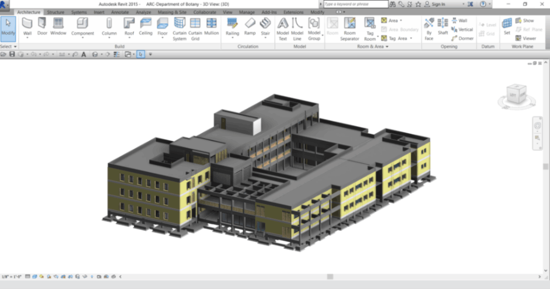Pick the Window tool in Build panel

(x=58, y=27)
